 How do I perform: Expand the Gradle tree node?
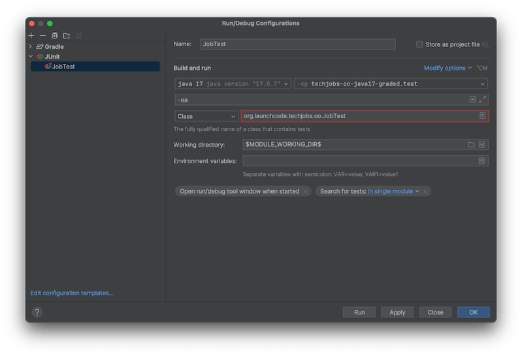pyautogui.click(x=31, y=46)
